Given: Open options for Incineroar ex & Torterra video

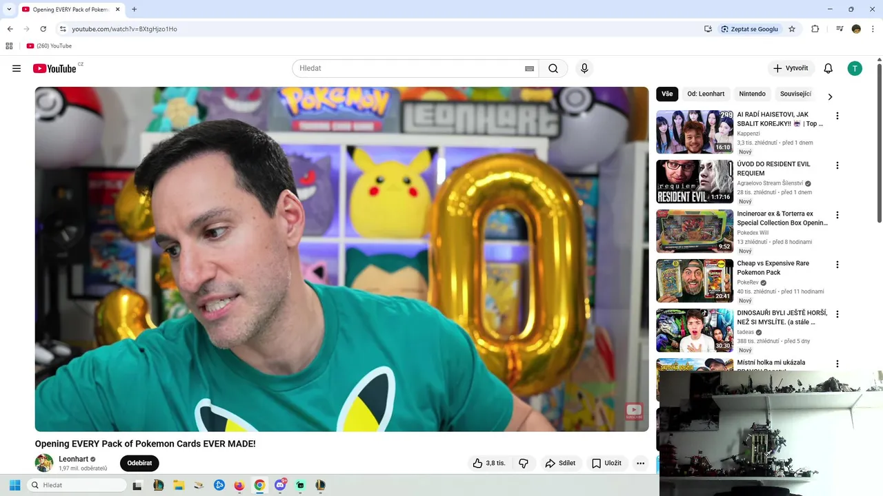Looking at the screenshot, I should (x=837, y=215).
